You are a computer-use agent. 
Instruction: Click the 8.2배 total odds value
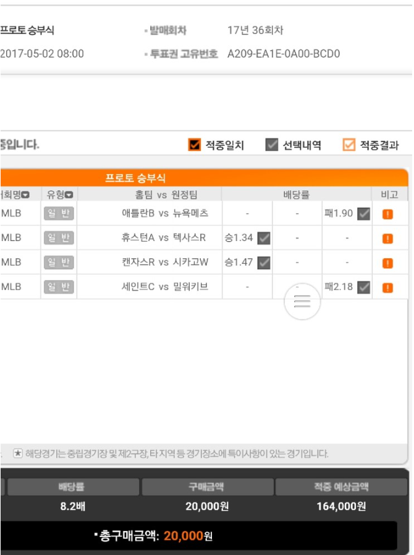[72, 507]
